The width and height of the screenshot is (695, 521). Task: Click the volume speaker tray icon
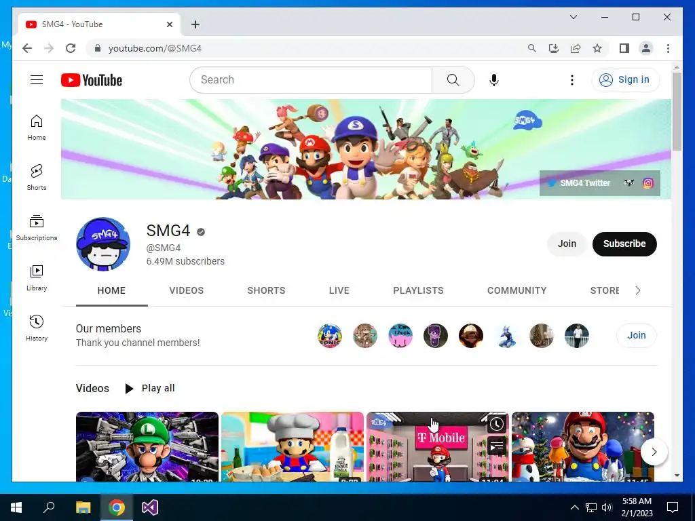click(607, 507)
